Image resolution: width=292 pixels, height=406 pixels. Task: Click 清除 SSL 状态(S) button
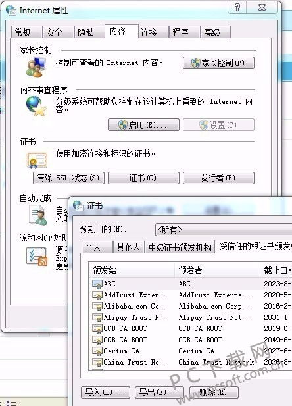point(68,178)
